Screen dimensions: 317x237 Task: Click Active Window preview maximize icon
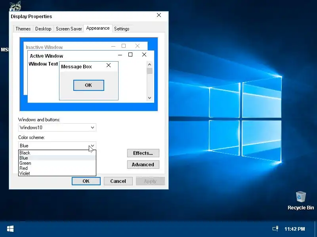130,55
